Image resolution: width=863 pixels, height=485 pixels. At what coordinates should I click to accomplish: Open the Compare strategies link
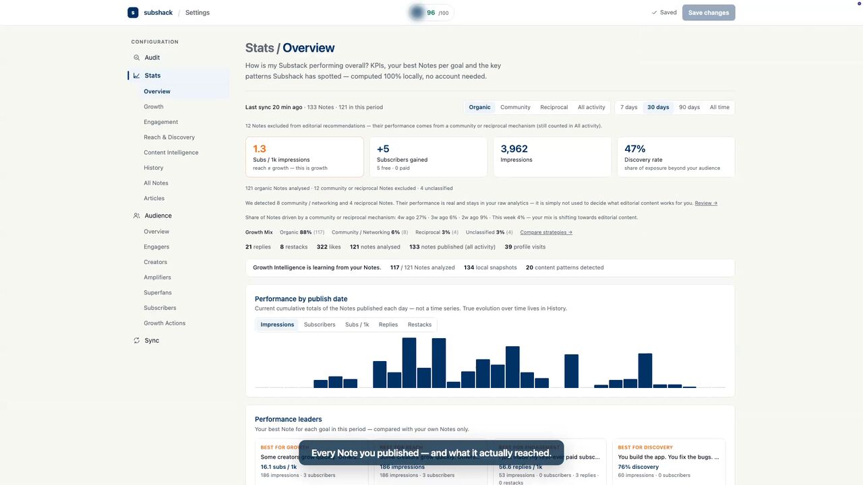[x=546, y=232]
